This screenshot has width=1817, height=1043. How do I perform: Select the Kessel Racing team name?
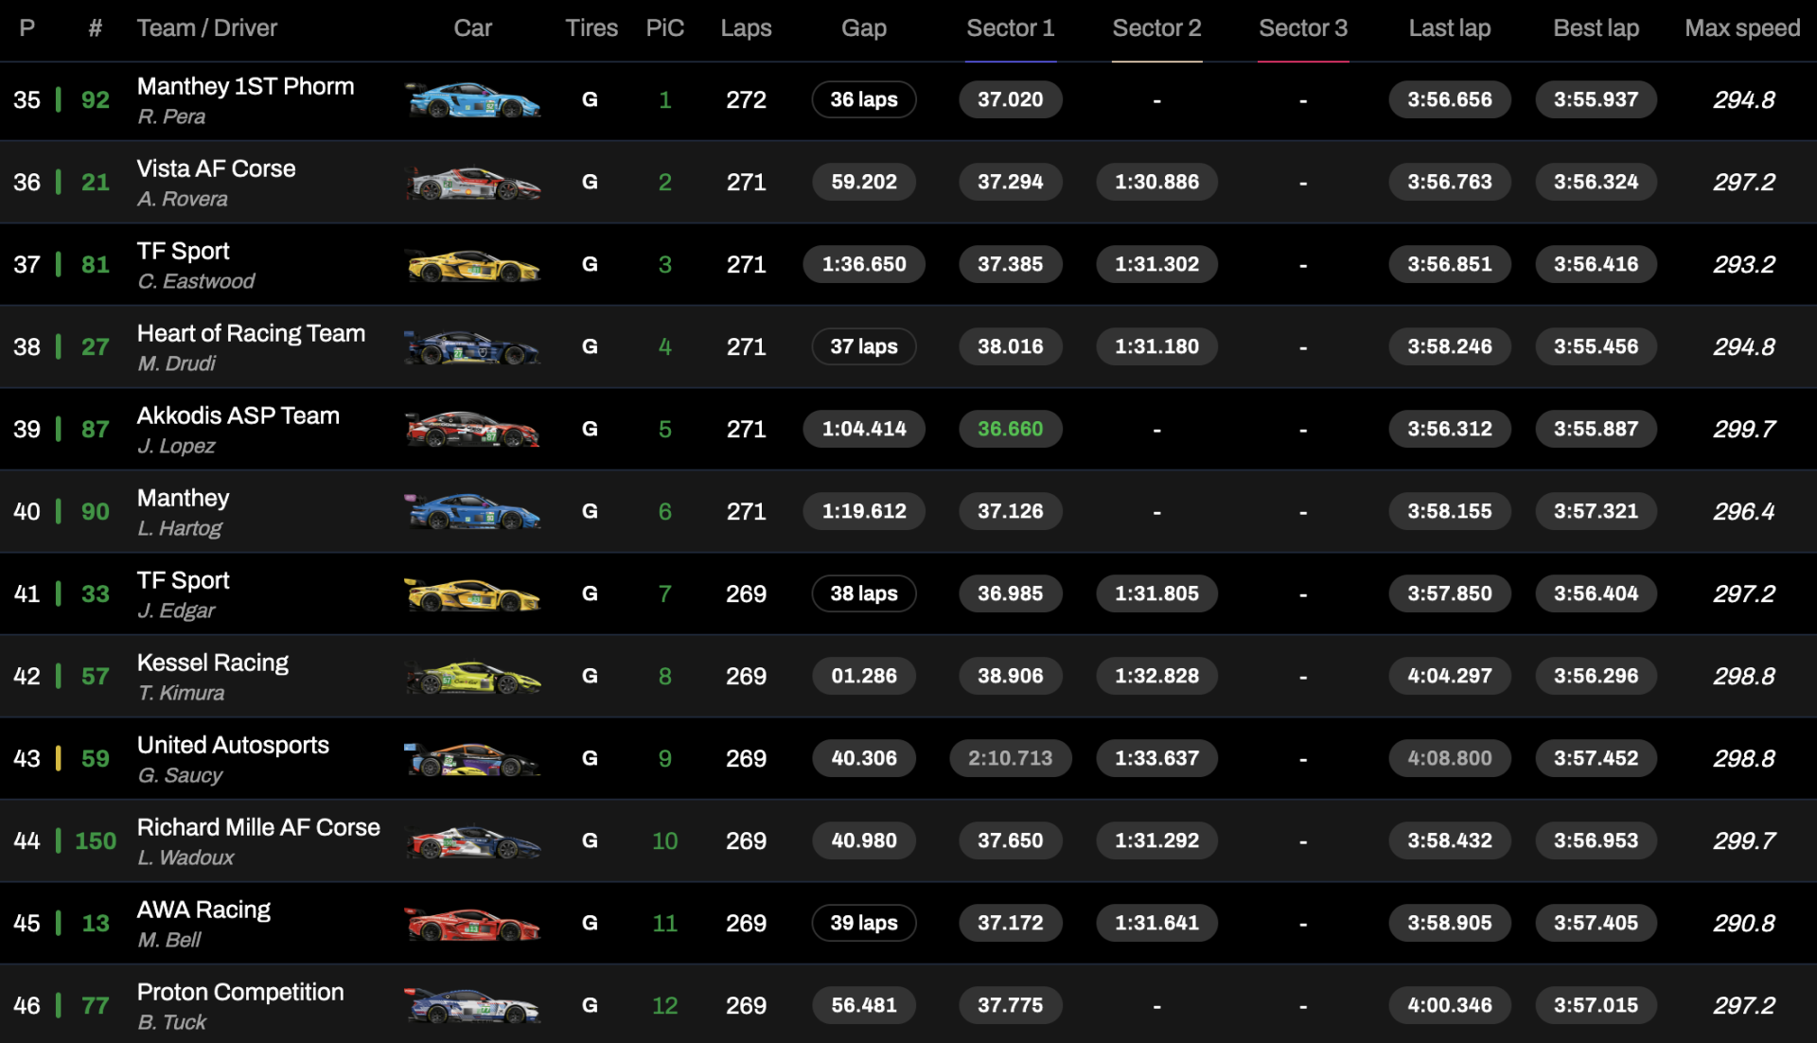point(213,663)
